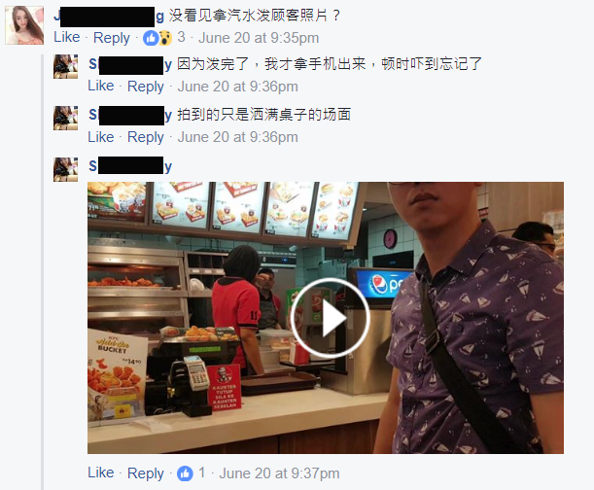The width and height of the screenshot is (594, 490).
Task: Open avatar beside the video comment
Action: [65, 169]
